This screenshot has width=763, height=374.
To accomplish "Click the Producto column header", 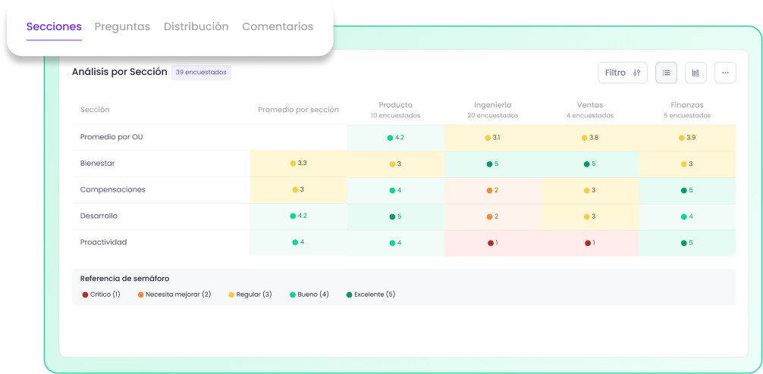I will [x=396, y=110].
